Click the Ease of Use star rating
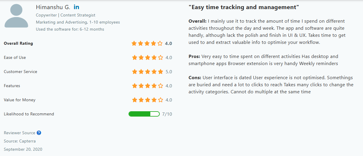Viewport: 363px width, 156px height. click(x=147, y=58)
